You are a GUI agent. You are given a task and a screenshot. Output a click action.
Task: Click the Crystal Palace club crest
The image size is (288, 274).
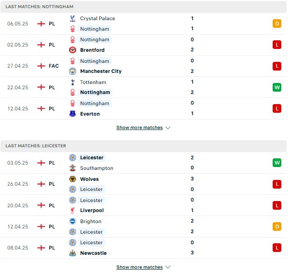72,19
